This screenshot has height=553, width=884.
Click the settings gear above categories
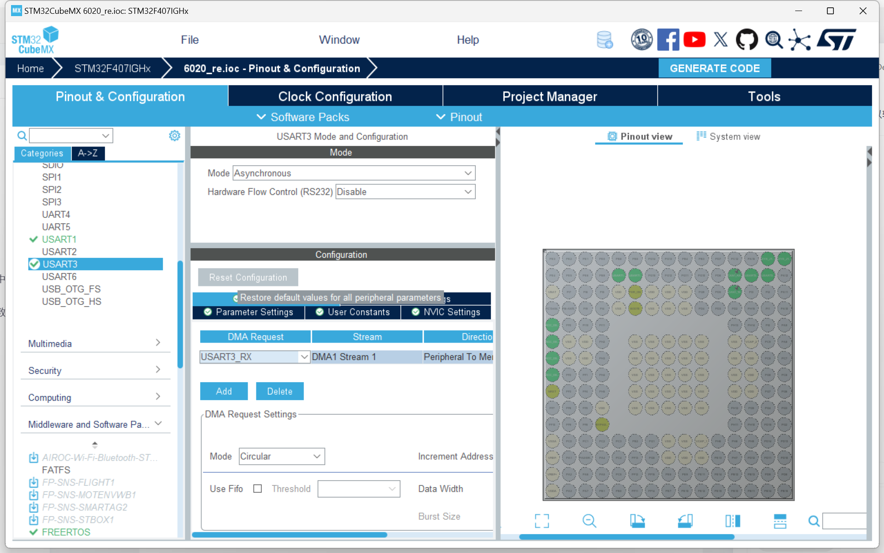pos(174,135)
